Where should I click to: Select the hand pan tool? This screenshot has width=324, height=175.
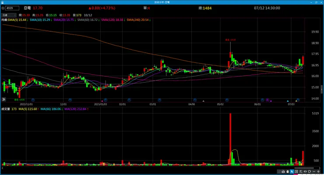(x=287, y=172)
